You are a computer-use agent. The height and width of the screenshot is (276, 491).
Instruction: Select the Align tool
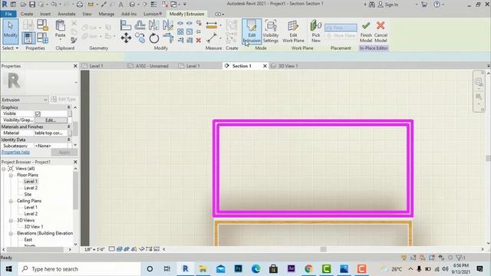[126, 25]
